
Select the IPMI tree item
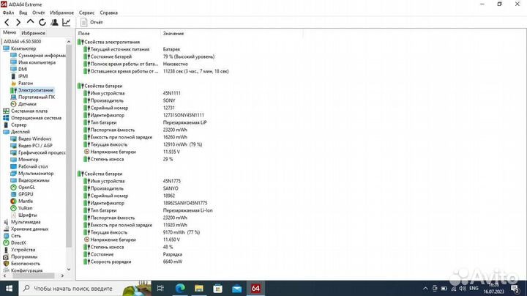(19, 76)
